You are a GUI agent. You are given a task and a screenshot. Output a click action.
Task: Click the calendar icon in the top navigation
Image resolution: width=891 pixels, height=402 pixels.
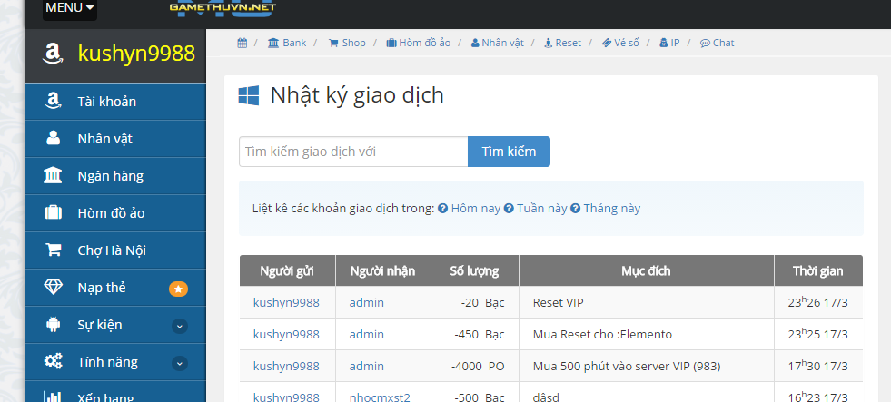243,43
